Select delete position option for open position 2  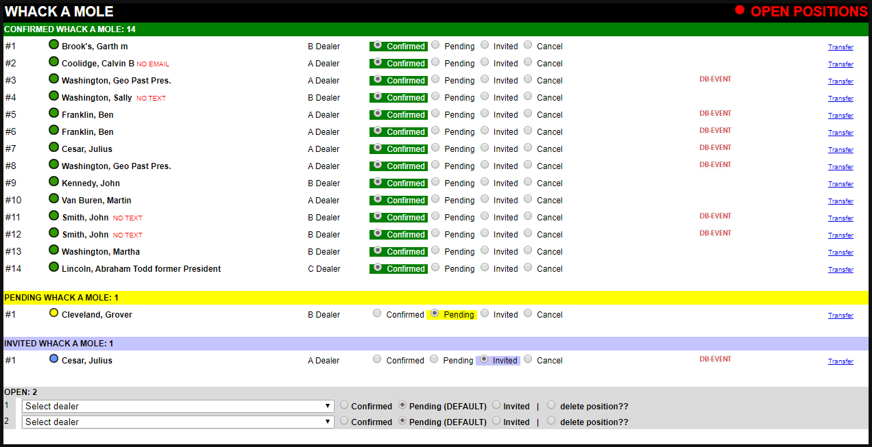click(551, 421)
